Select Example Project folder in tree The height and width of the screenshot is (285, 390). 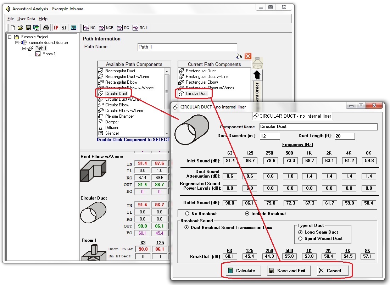[35, 37]
